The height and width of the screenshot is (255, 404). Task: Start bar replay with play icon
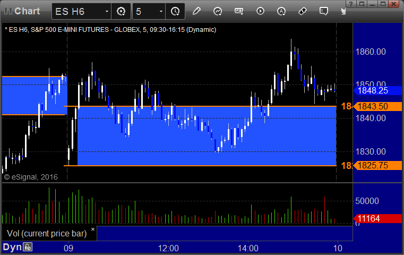click(x=260, y=11)
